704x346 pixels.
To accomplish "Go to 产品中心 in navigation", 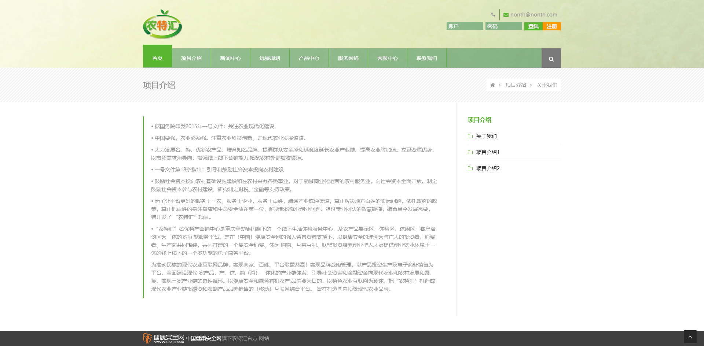I will pyautogui.click(x=309, y=58).
